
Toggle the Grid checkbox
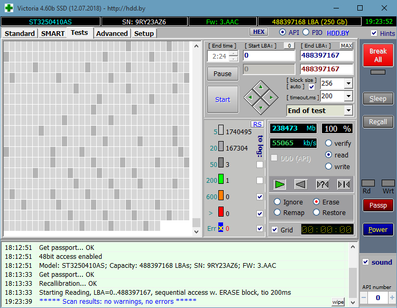point(275,229)
